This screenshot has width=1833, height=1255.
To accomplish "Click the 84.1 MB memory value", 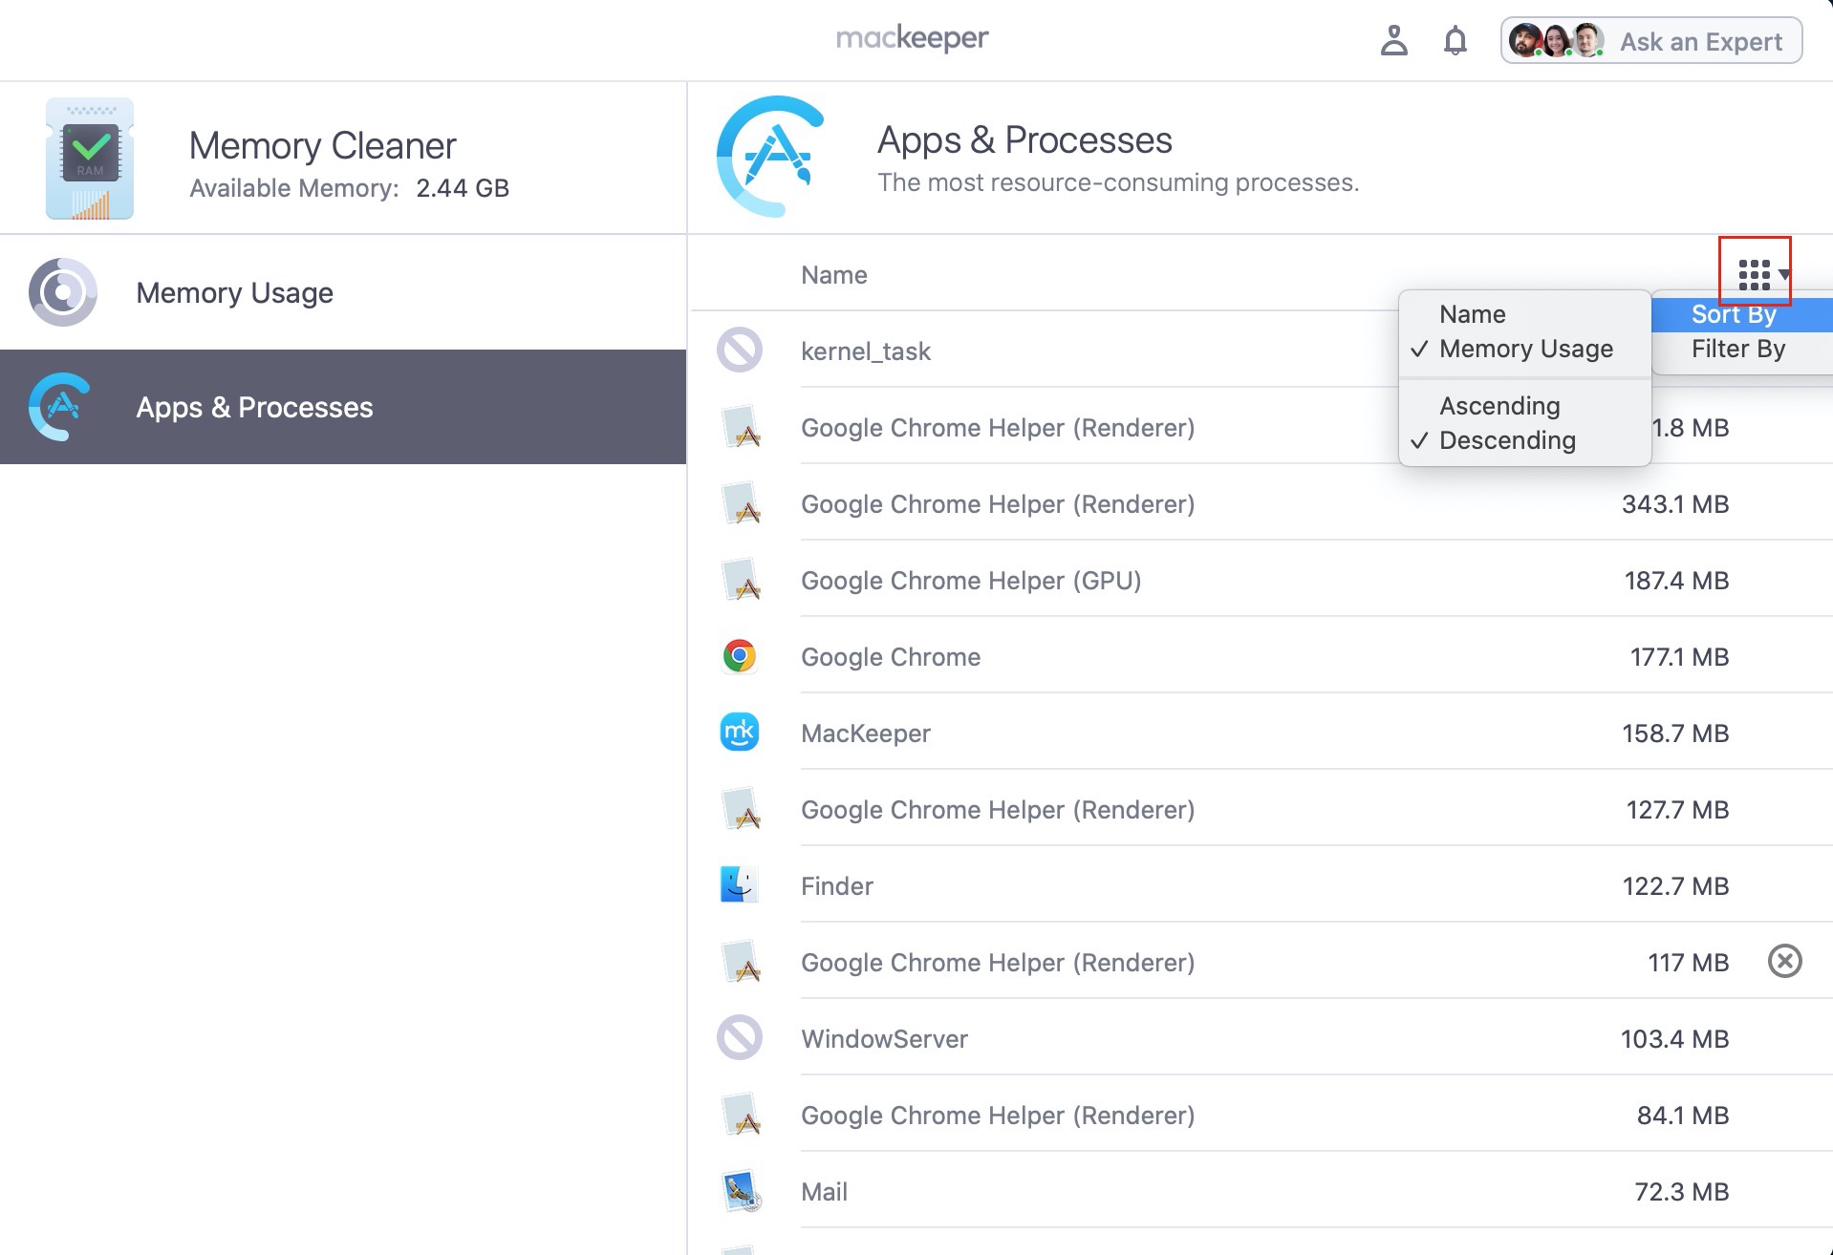I will tap(1682, 1116).
